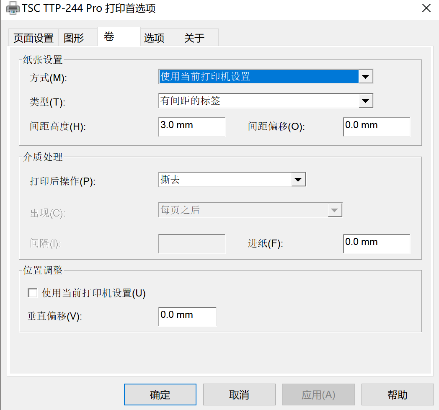Click the 有间距的标签 type combo box
This screenshot has height=410, width=439.
pyautogui.click(x=258, y=101)
